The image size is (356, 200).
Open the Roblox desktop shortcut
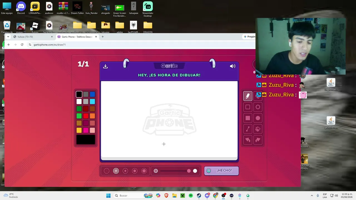click(x=35, y=27)
